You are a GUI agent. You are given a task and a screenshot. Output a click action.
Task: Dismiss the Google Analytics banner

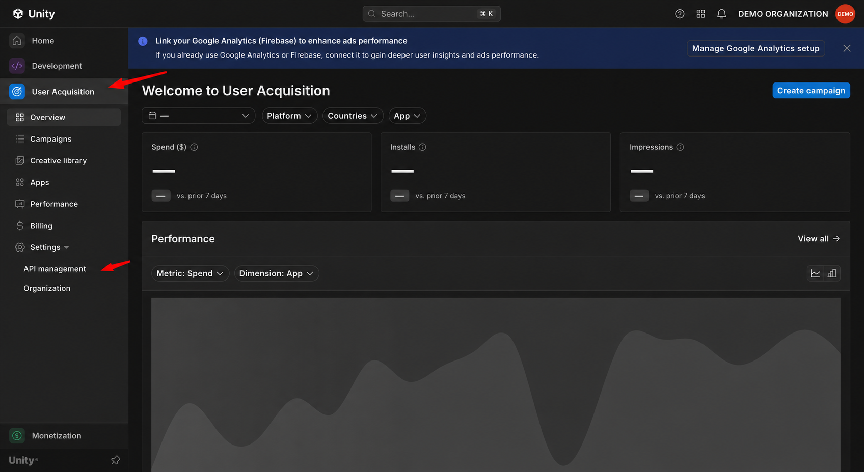tap(847, 48)
